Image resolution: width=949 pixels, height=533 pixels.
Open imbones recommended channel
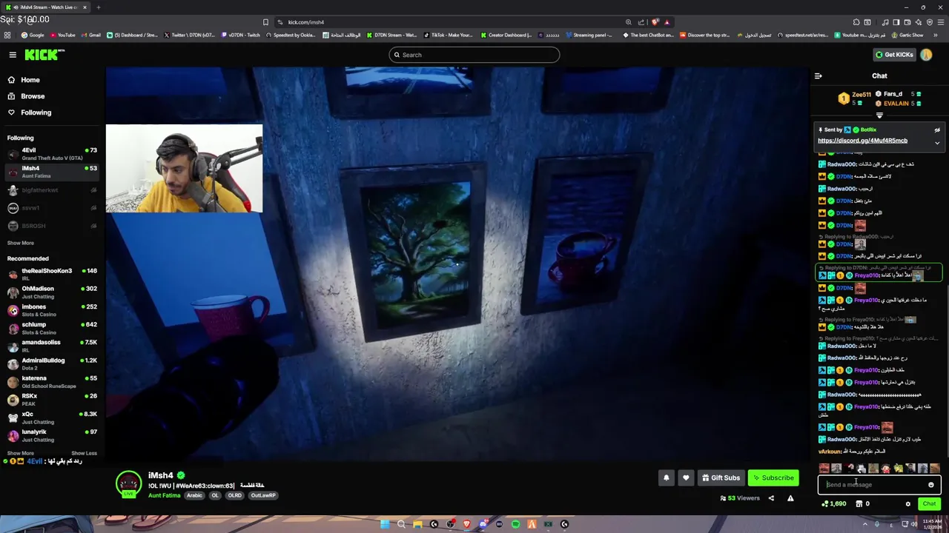tap(52, 309)
